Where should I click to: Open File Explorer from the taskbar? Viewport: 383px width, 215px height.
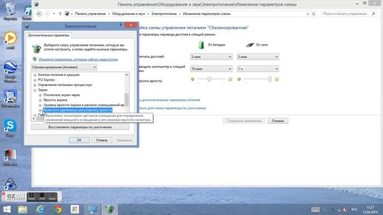23,210
